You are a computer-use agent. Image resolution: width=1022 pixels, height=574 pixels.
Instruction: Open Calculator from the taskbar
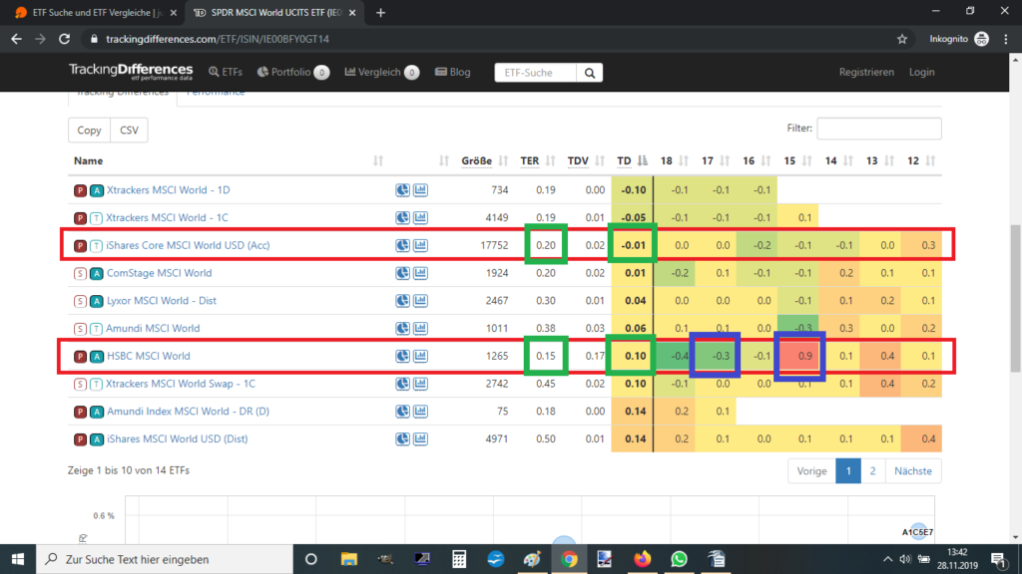[x=459, y=559]
